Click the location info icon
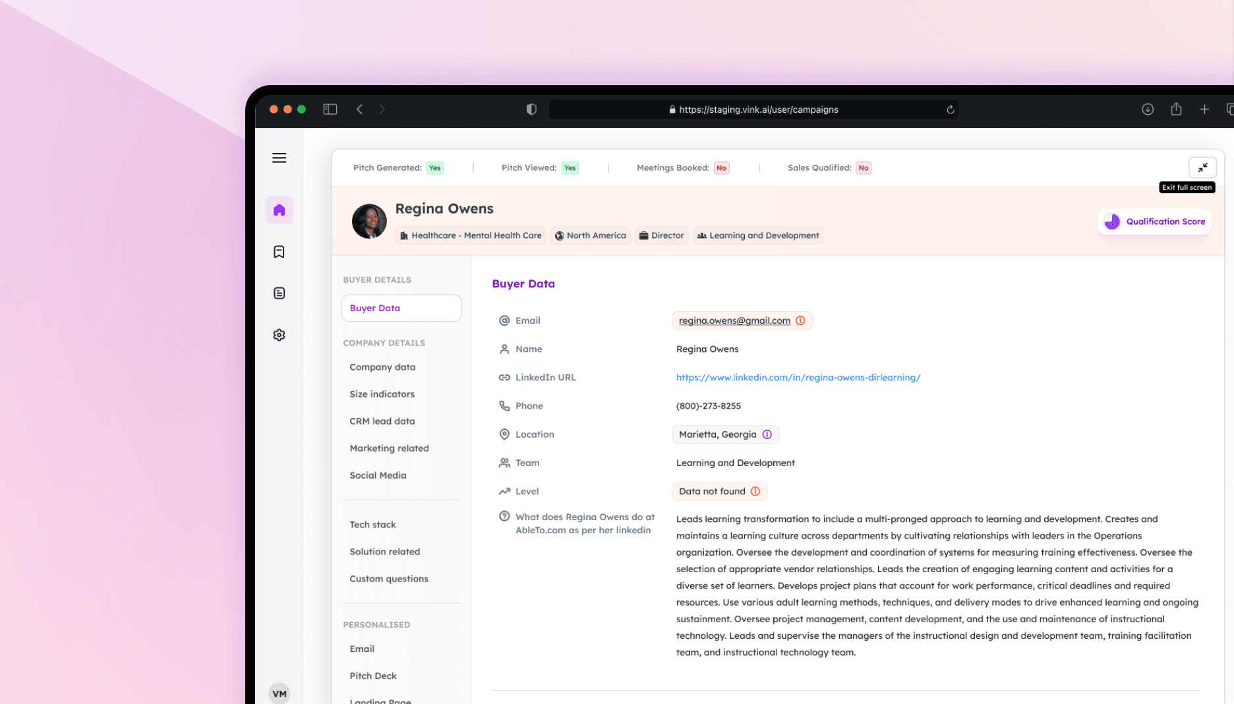Screen dimensions: 1234x704 [x=767, y=434]
